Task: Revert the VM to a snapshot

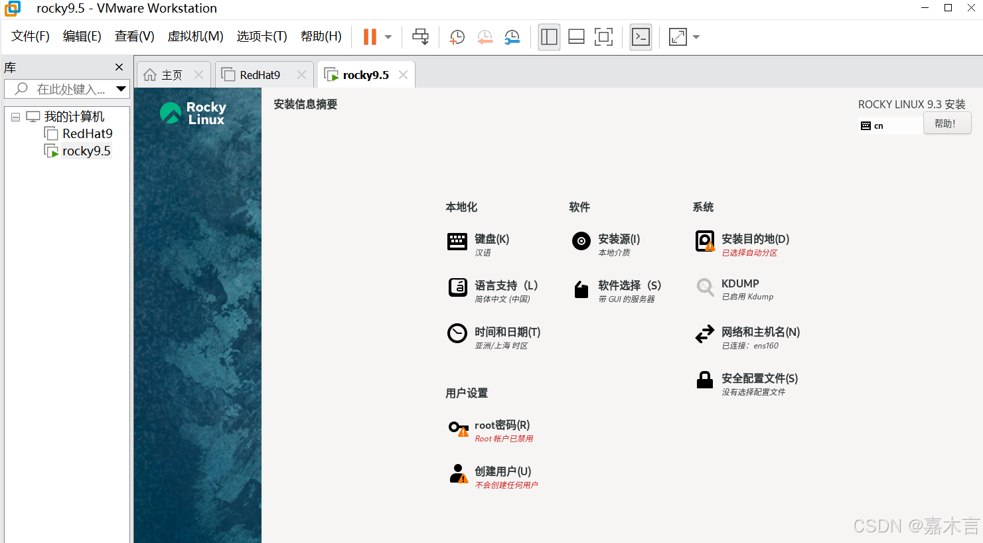Action: click(x=485, y=37)
